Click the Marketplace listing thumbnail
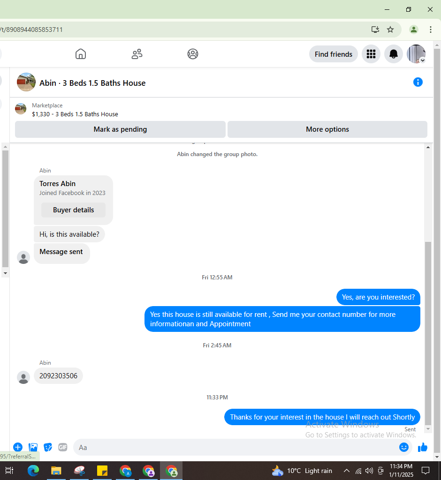441x480 pixels. [21, 109]
